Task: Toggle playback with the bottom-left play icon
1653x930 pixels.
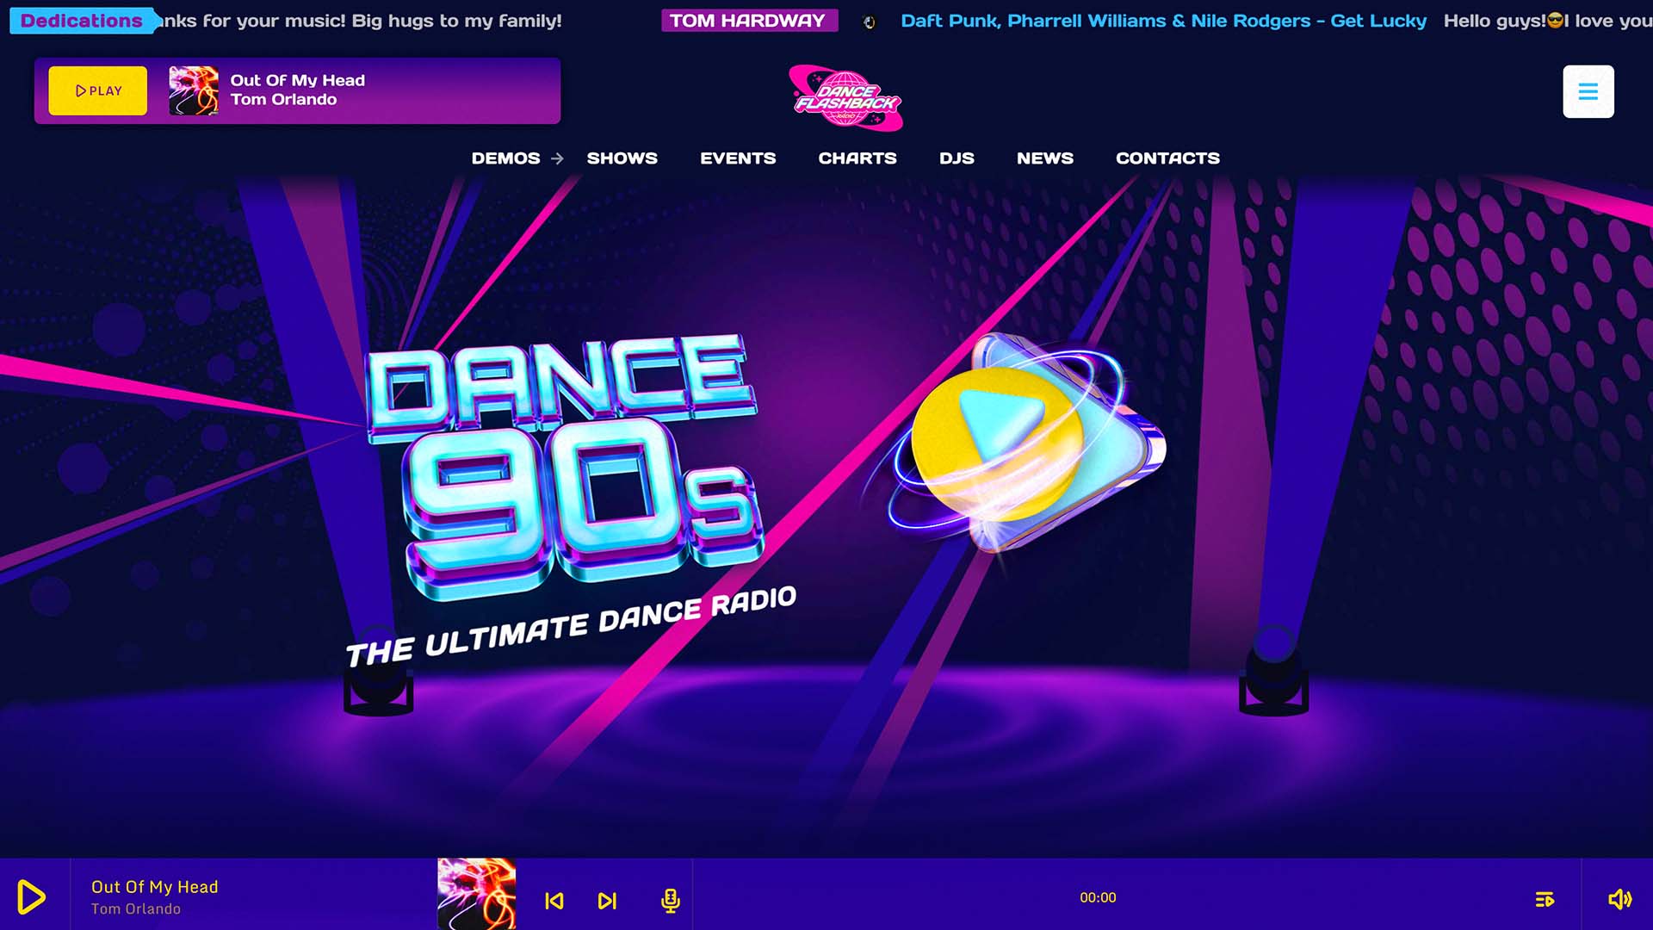Action: (33, 896)
